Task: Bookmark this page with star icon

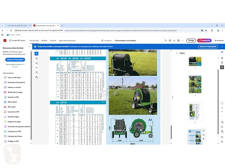Action: tap(206, 30)
